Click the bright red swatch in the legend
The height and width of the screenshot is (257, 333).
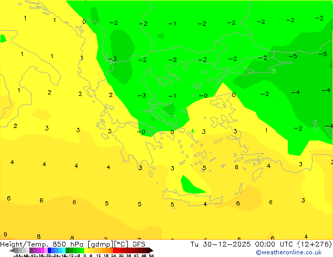coord(115,250)
